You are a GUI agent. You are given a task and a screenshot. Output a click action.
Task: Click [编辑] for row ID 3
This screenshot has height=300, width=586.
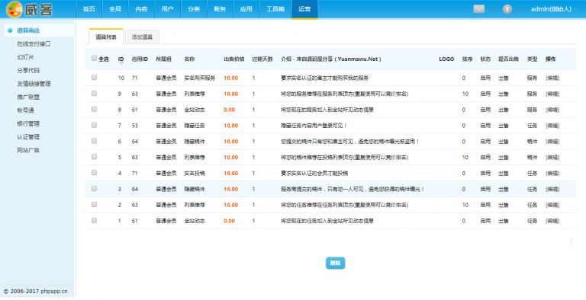[x=552, y=189]
